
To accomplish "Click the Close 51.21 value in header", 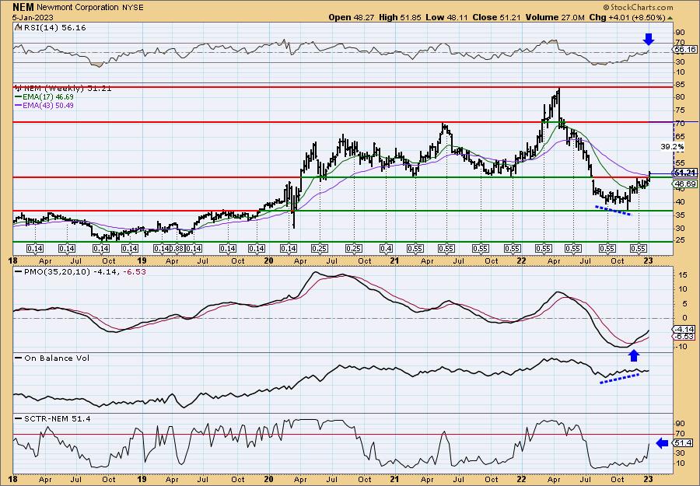I will point(495,17).
